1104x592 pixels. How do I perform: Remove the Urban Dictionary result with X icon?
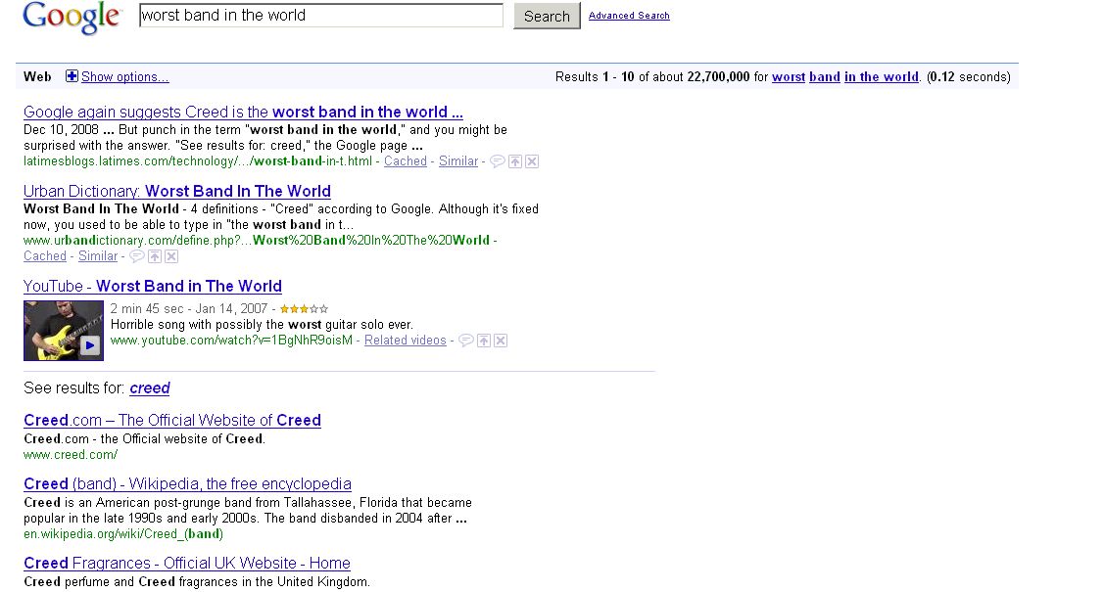171,256
